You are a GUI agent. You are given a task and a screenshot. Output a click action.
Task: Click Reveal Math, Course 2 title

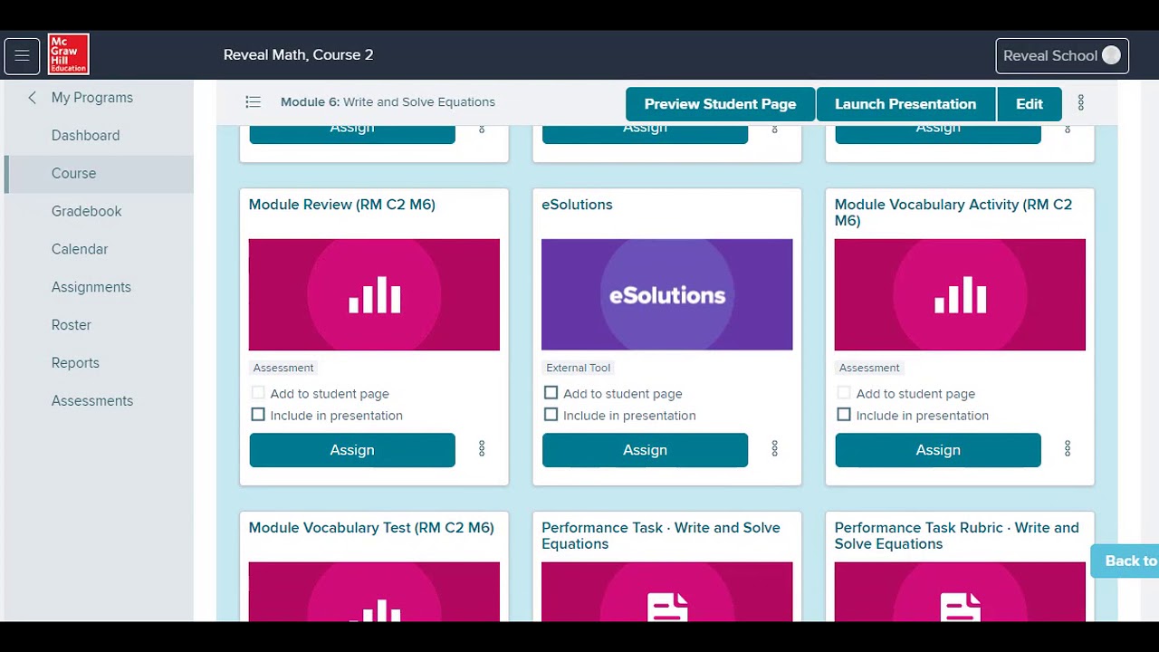tap(298, 55)
